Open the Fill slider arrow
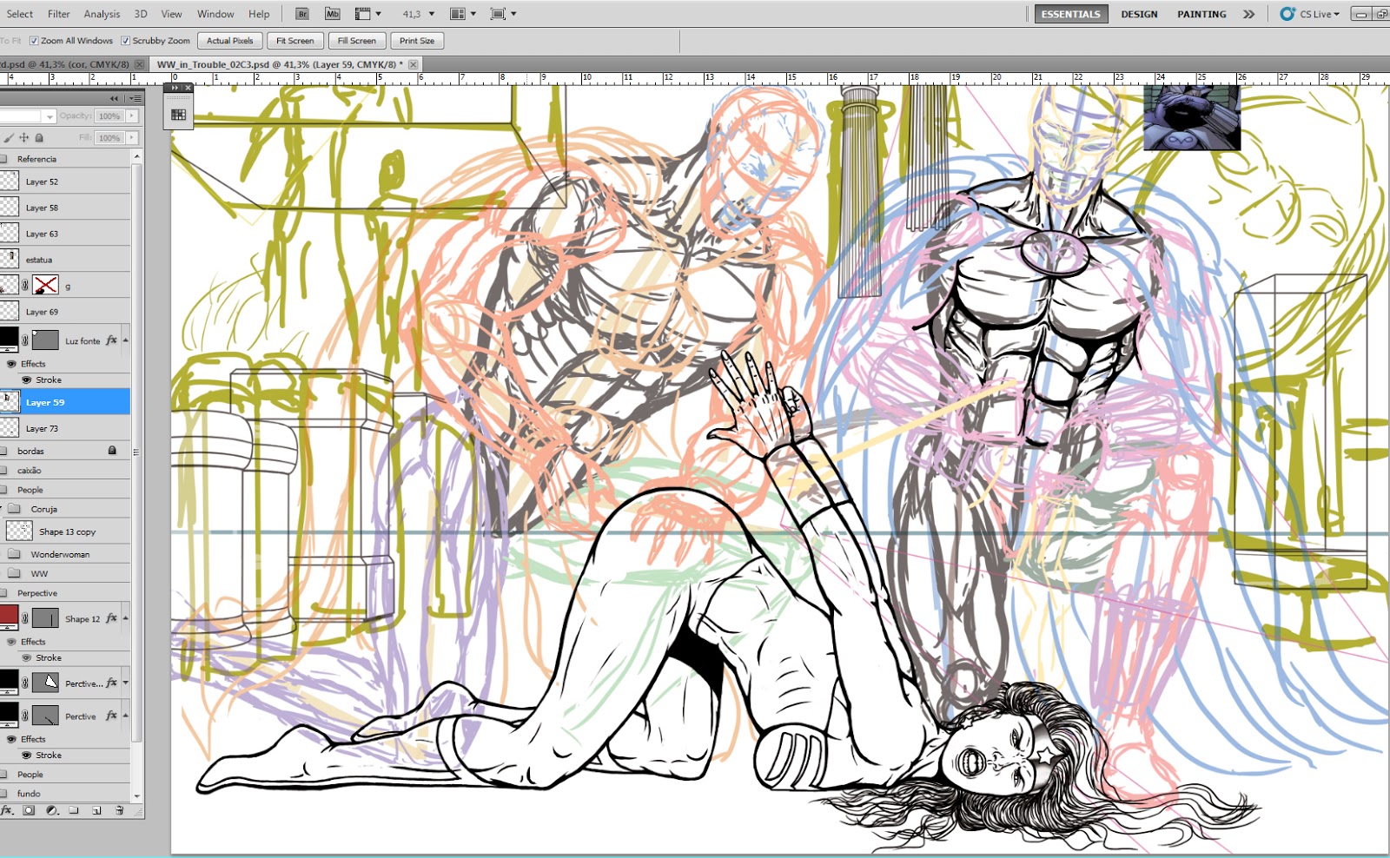The height and width of the screenshot is (858, 1390). click(x=132, y=137)
